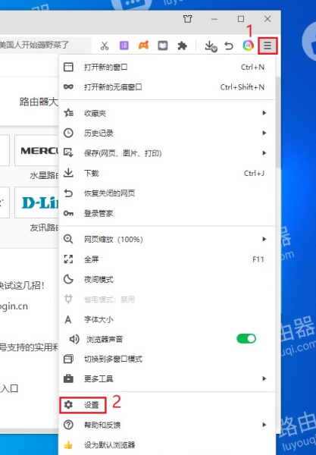Click the key icon beside 登录管家
Viewport: 316px width, 455px height.
pyautogui.click(x=68, y=213)
